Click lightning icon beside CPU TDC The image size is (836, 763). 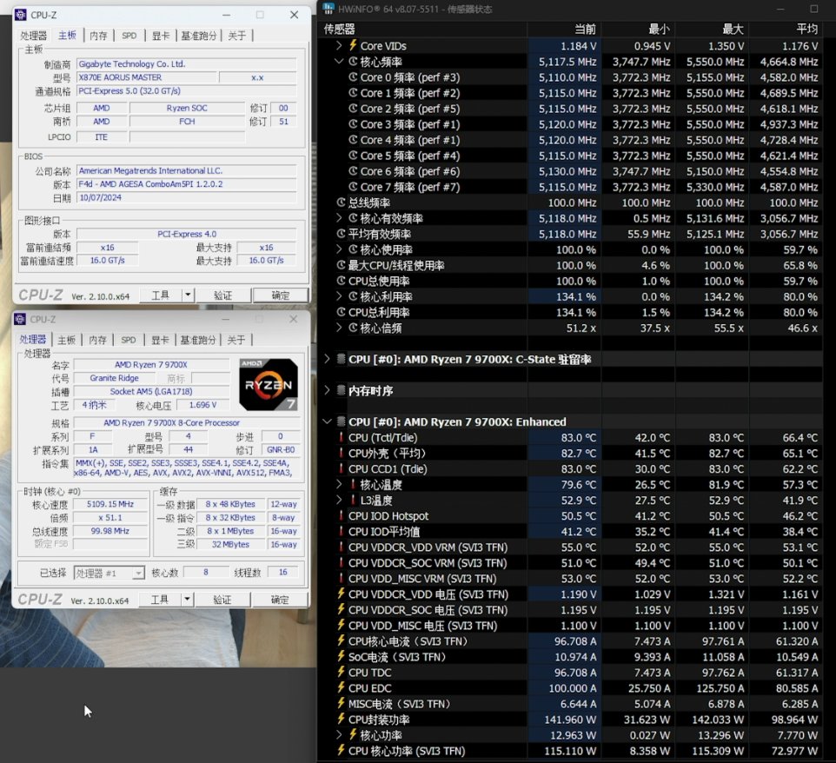click(x=342, y=673)
